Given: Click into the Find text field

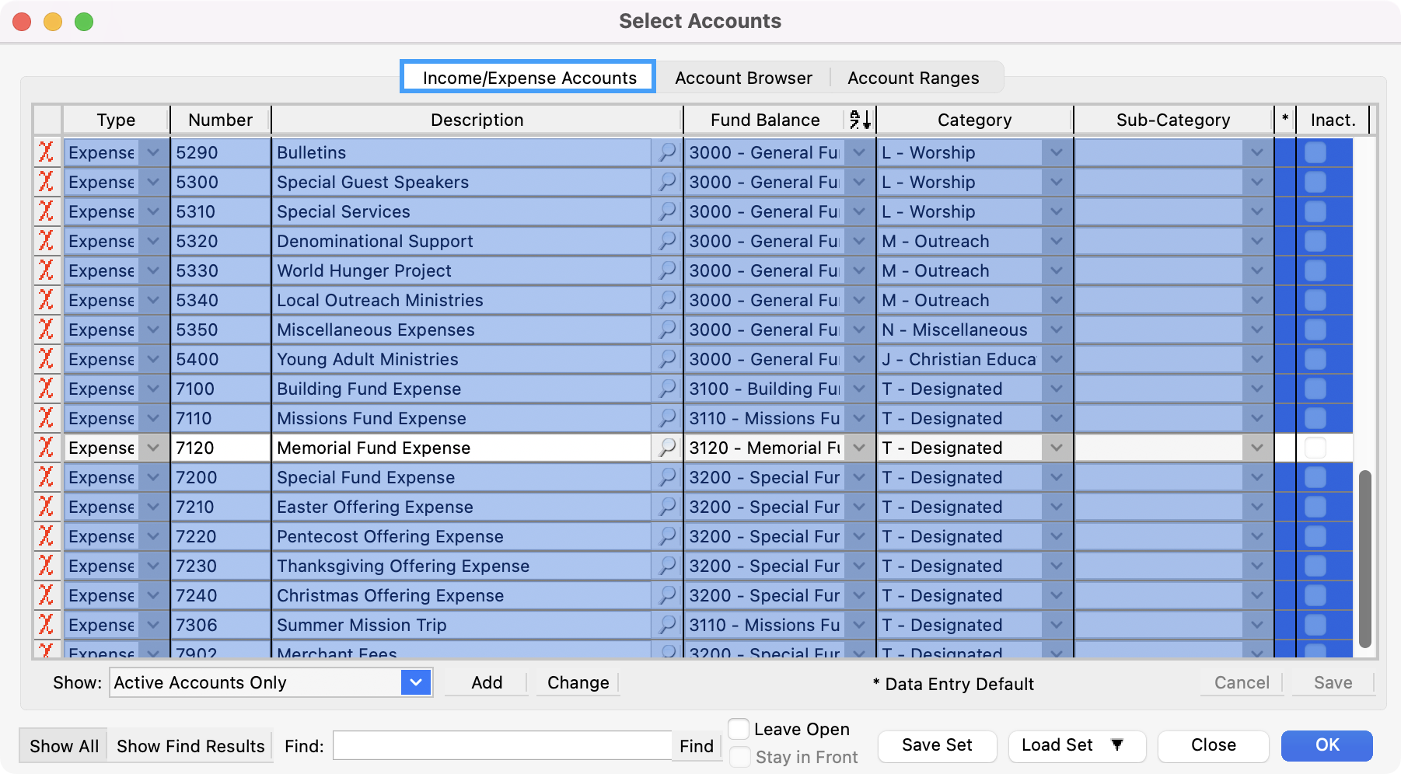Looking at the screenshot, I should (501, 746).
